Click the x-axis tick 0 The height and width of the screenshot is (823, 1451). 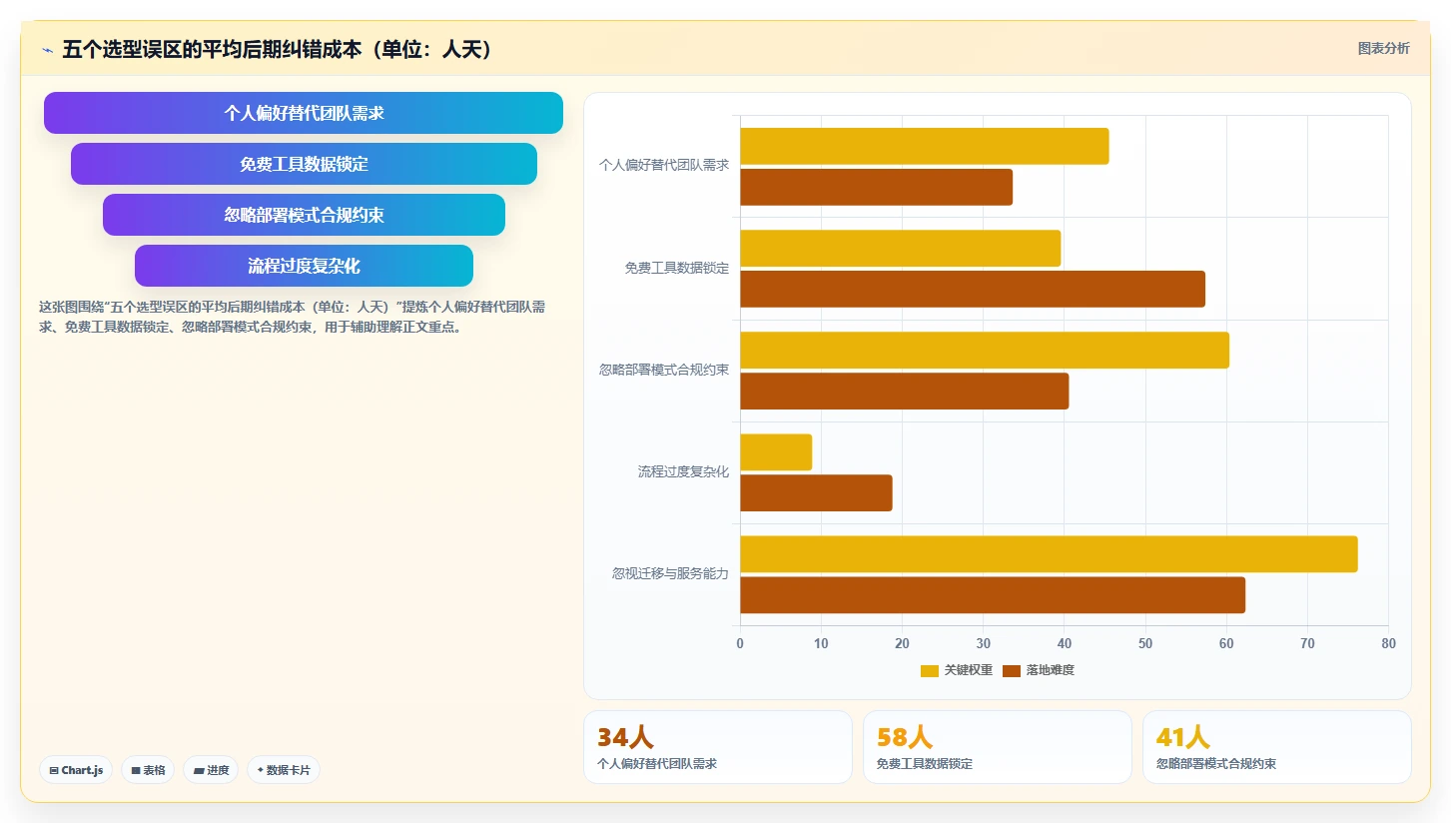click(x=740, y=644)
